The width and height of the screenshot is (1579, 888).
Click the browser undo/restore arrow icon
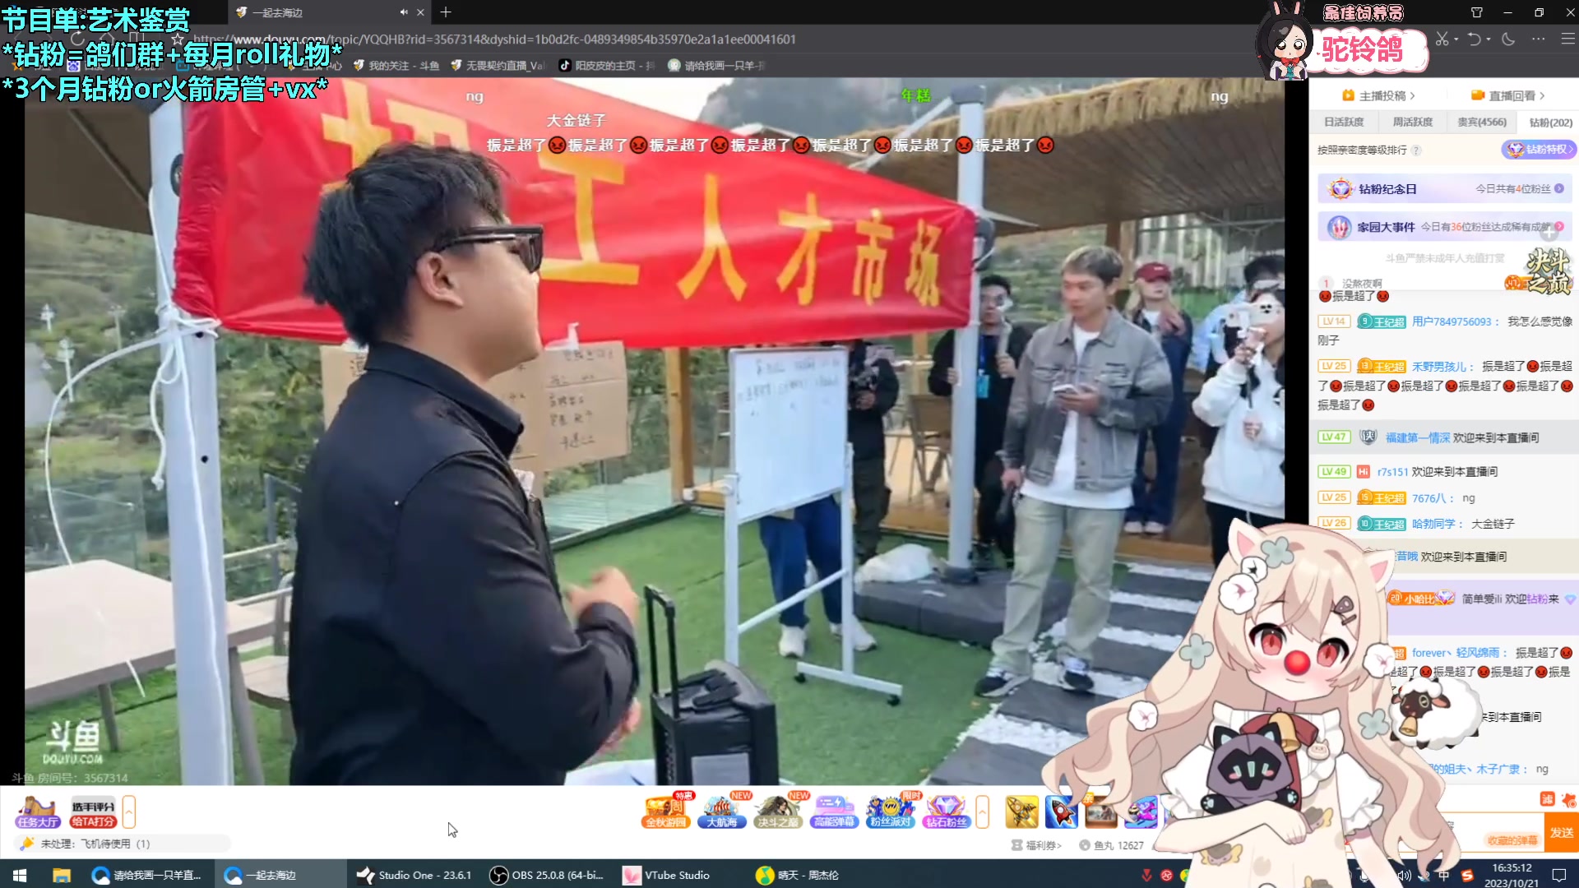click(x=1475, y=39)
